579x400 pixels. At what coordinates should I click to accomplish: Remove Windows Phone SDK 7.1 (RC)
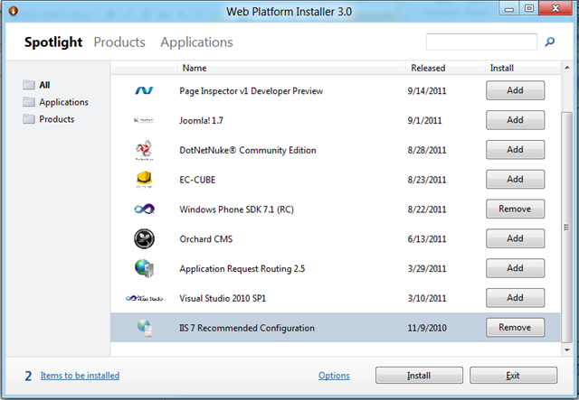(x=515, y=209)
